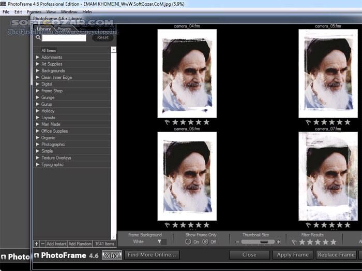The image size is (362, 271).
Task: Open the Edit menu
Action: point(18,11)
